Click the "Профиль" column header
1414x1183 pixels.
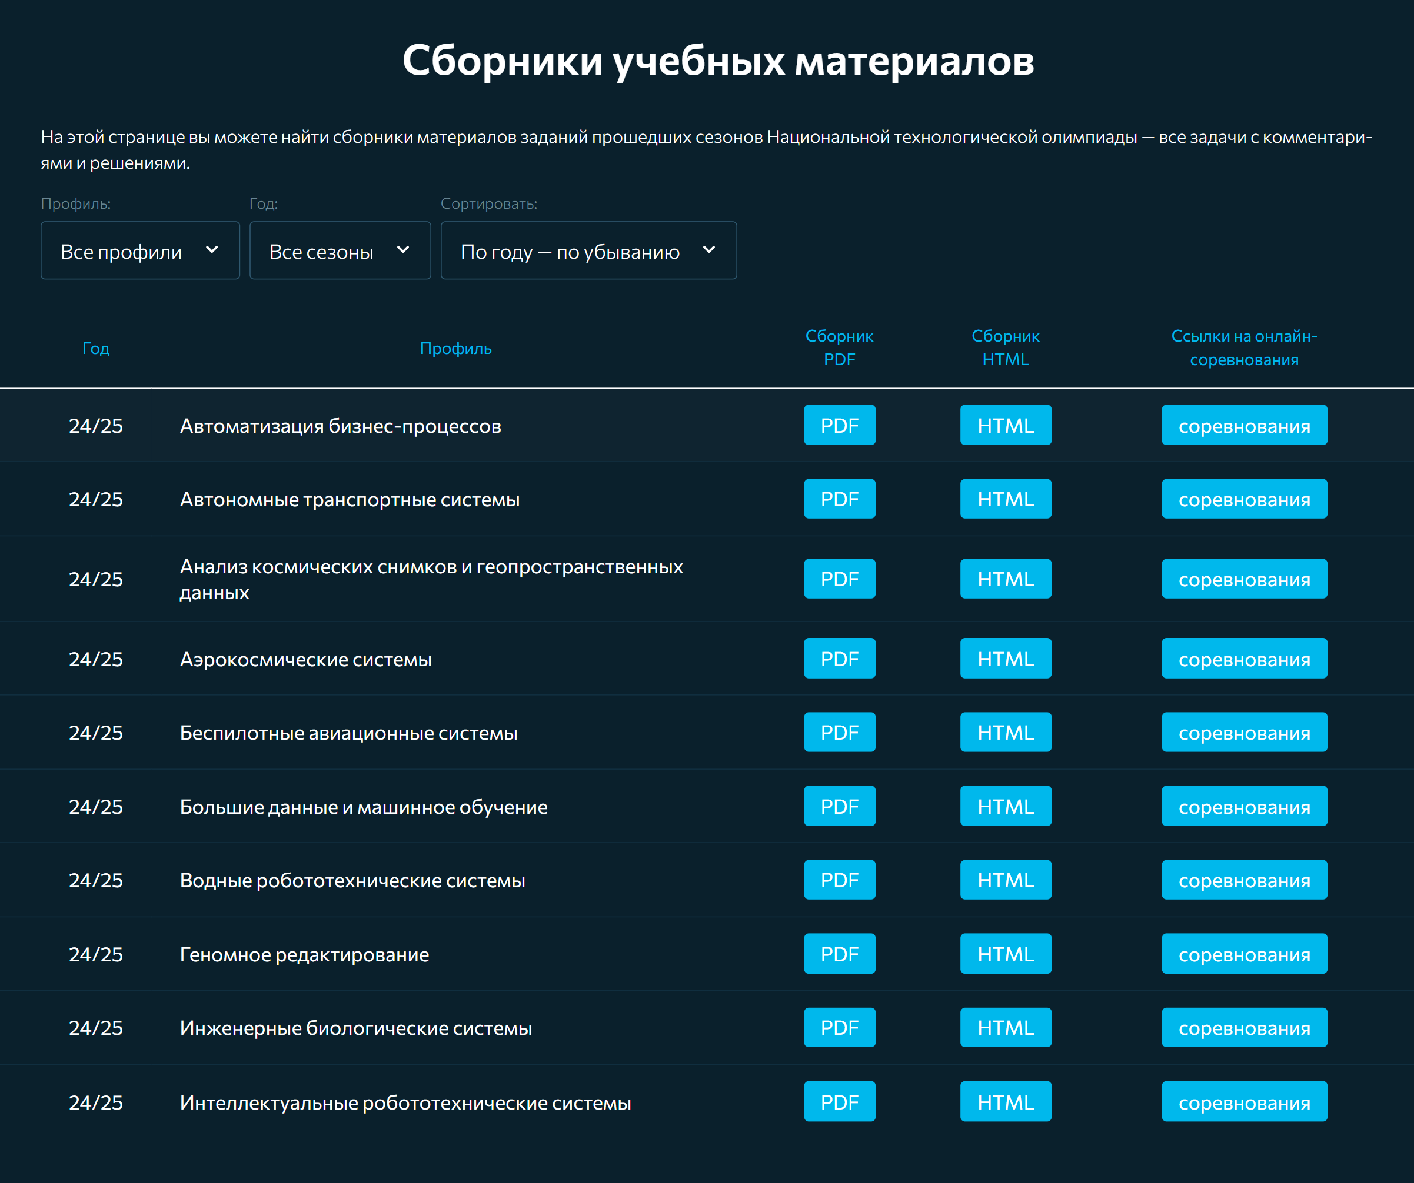[456, 348]
